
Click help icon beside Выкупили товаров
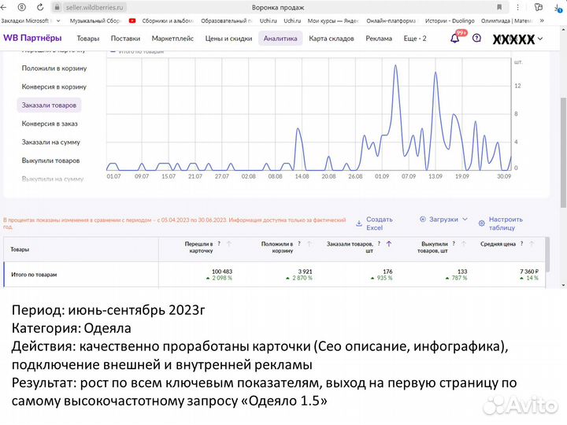pos(454,244)
